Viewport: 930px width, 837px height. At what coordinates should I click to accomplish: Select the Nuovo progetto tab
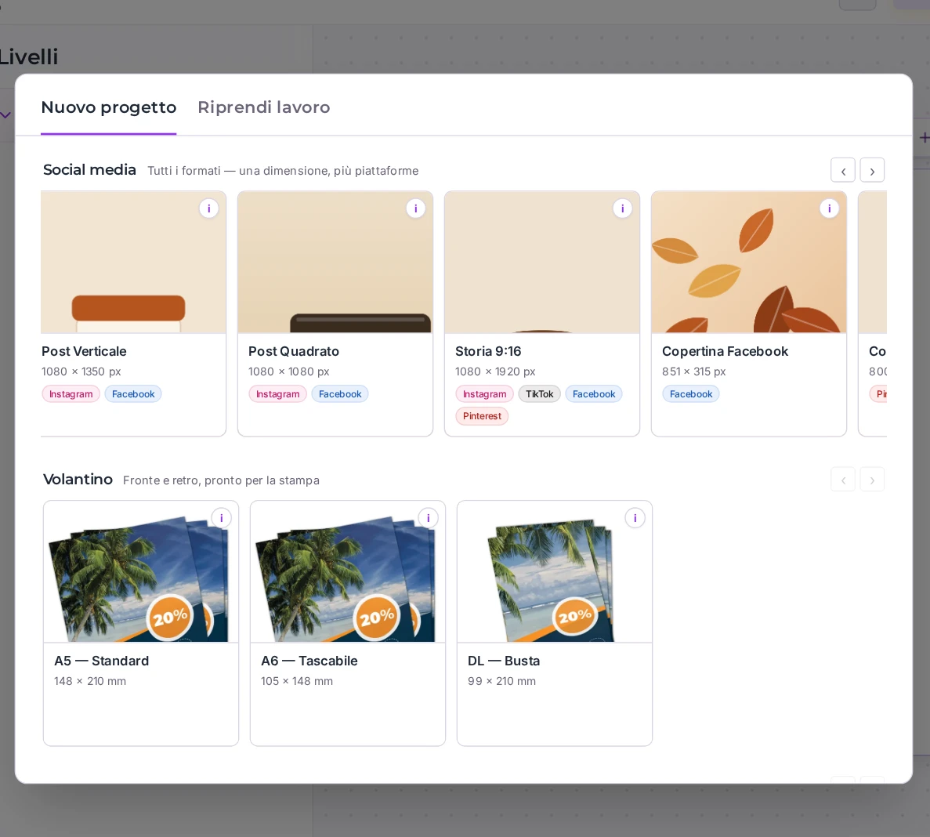109,107
